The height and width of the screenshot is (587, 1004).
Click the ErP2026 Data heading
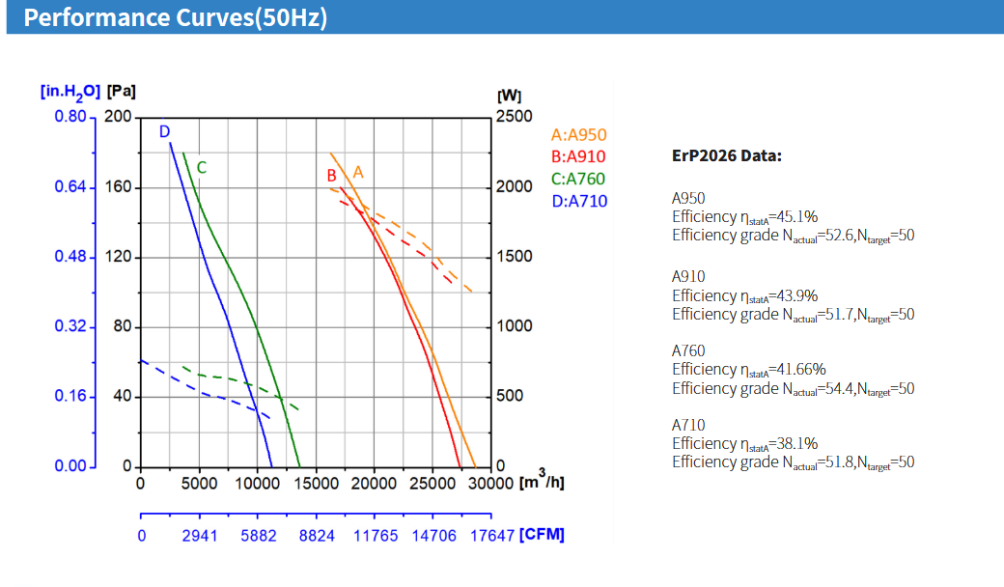coord(726,155)
